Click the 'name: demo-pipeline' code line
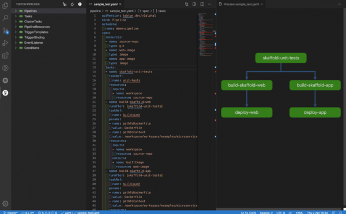The width and height of the screenshot is (346, 214). 122,28
